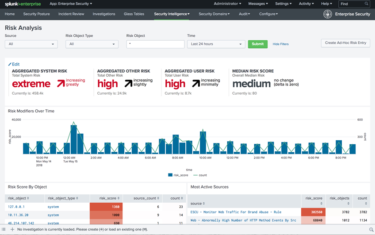Toggle risk_score series in chart legend
This screenshot has width=375, height=235.
click(178, 175)
